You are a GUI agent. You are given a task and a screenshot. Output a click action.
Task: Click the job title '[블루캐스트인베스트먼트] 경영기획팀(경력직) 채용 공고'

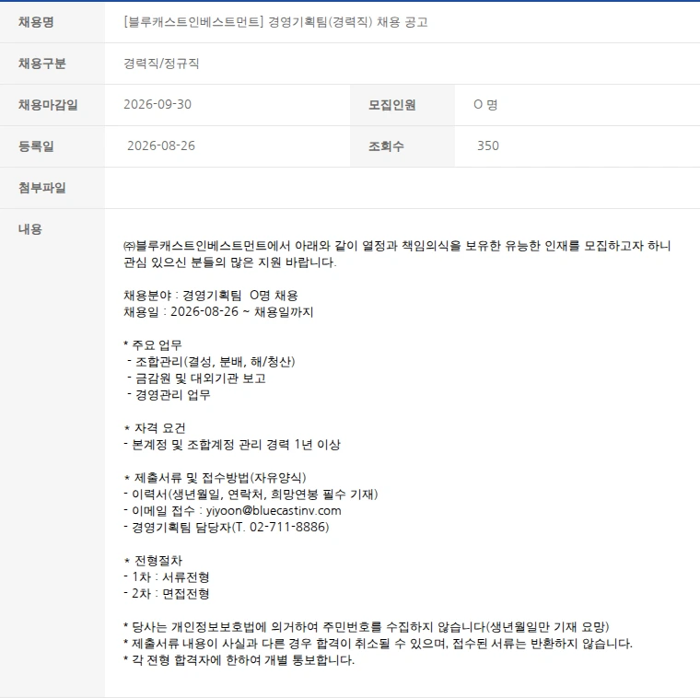coord(275,22)
